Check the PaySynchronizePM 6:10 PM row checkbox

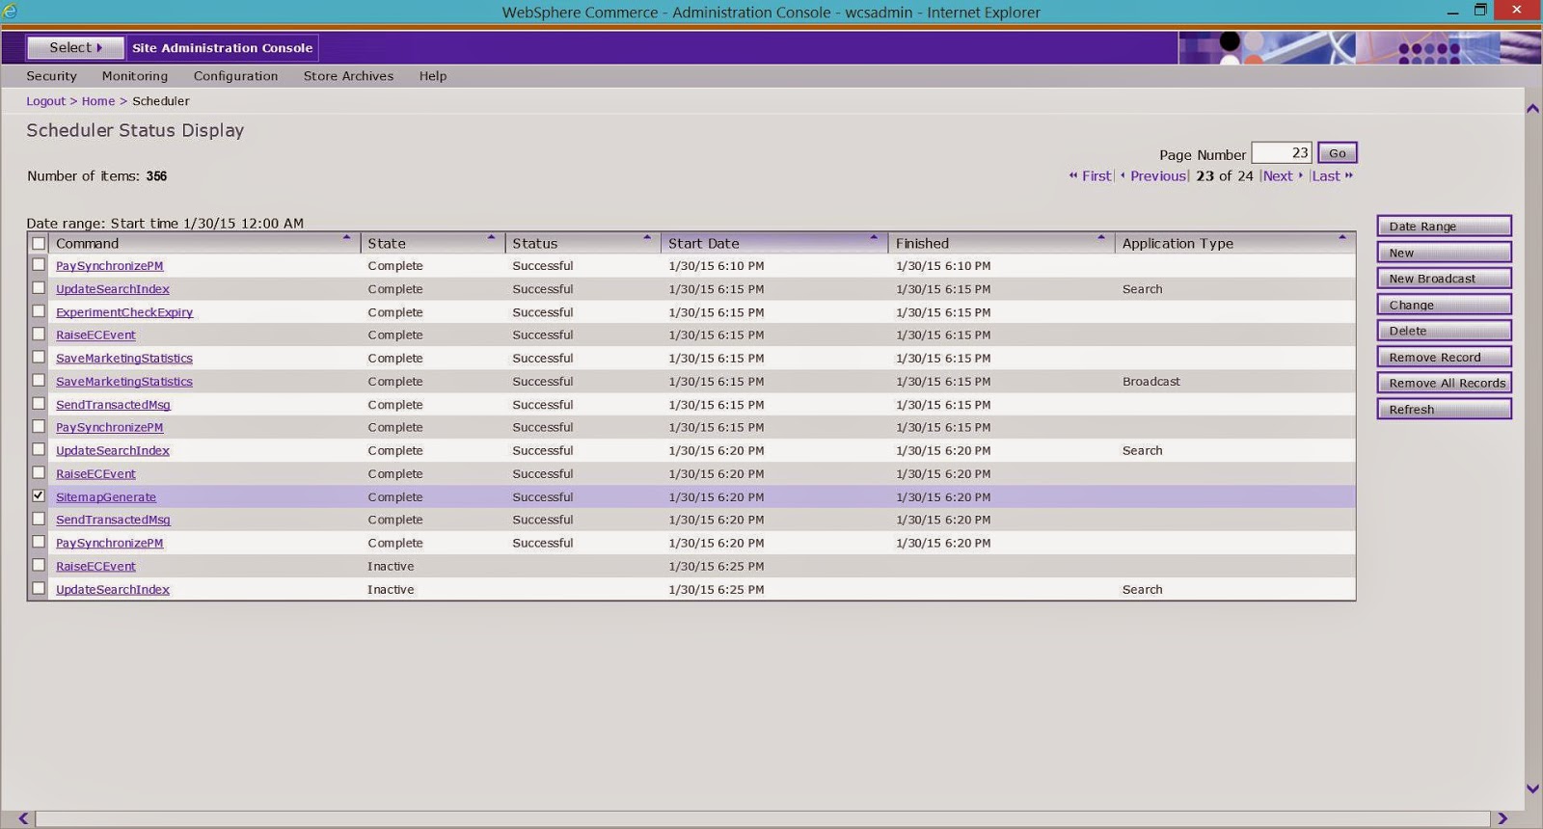point(39,265)
